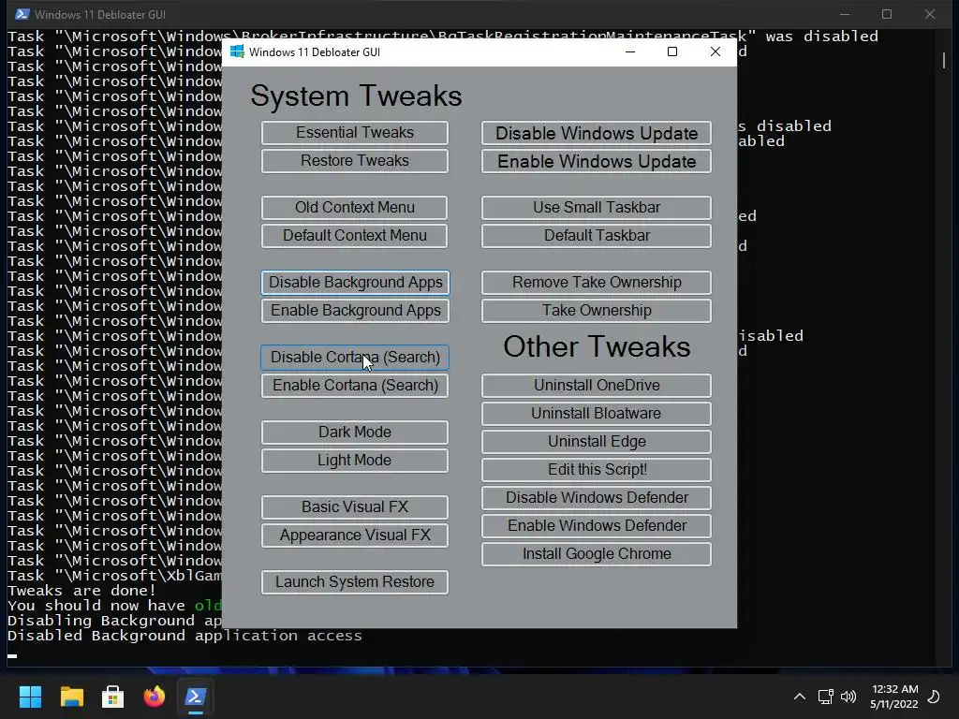The image size is (959, 719).
Task: Open the Start menu
Action: pos(30,697)
